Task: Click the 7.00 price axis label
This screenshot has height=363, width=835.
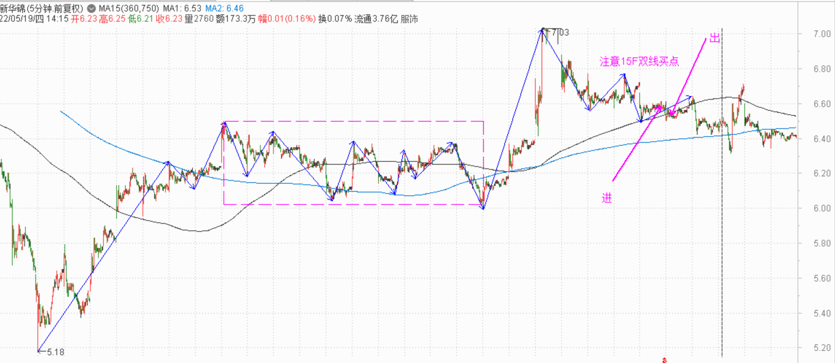Action: [x=822, y=34]
